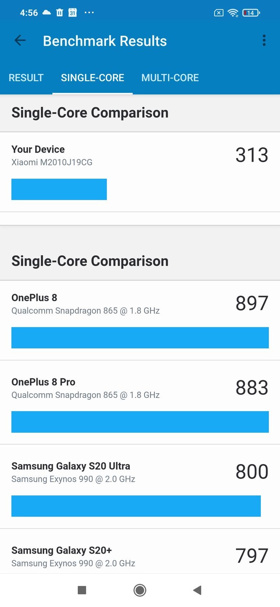Viewport: 280px width, 607px height.
Task: Tap the 897 score value
Action: (252, 303)
